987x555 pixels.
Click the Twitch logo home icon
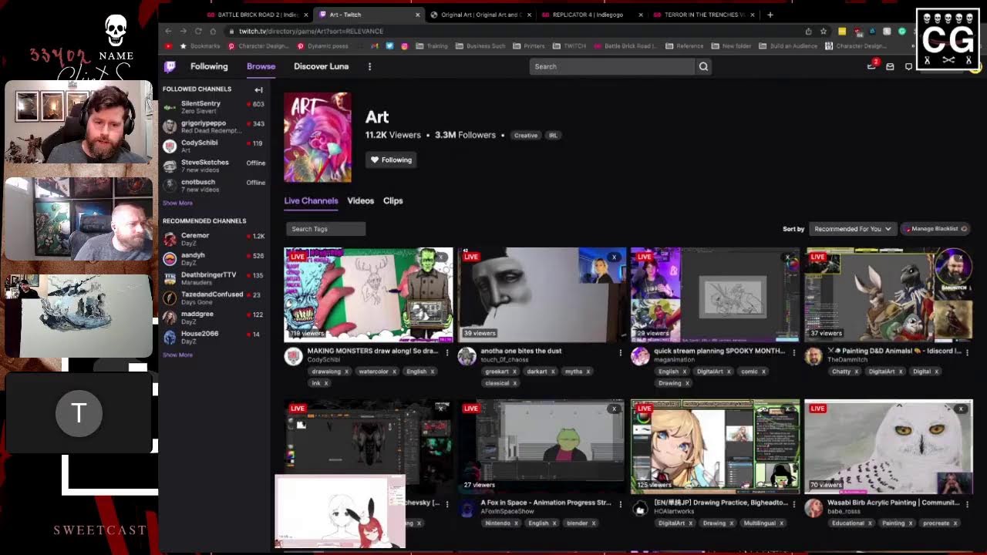click(x=170, y=67)
